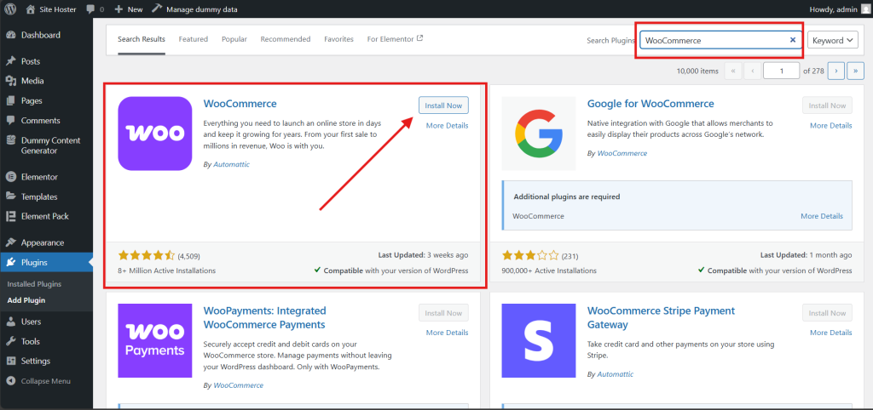Open Plugins in sidebar
The width and height of the screenshot is (873, 410).
[x=46, y=263]
